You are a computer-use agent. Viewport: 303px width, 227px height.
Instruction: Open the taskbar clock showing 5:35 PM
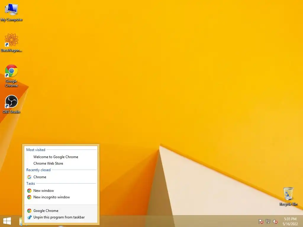click(x=290, y=221)
